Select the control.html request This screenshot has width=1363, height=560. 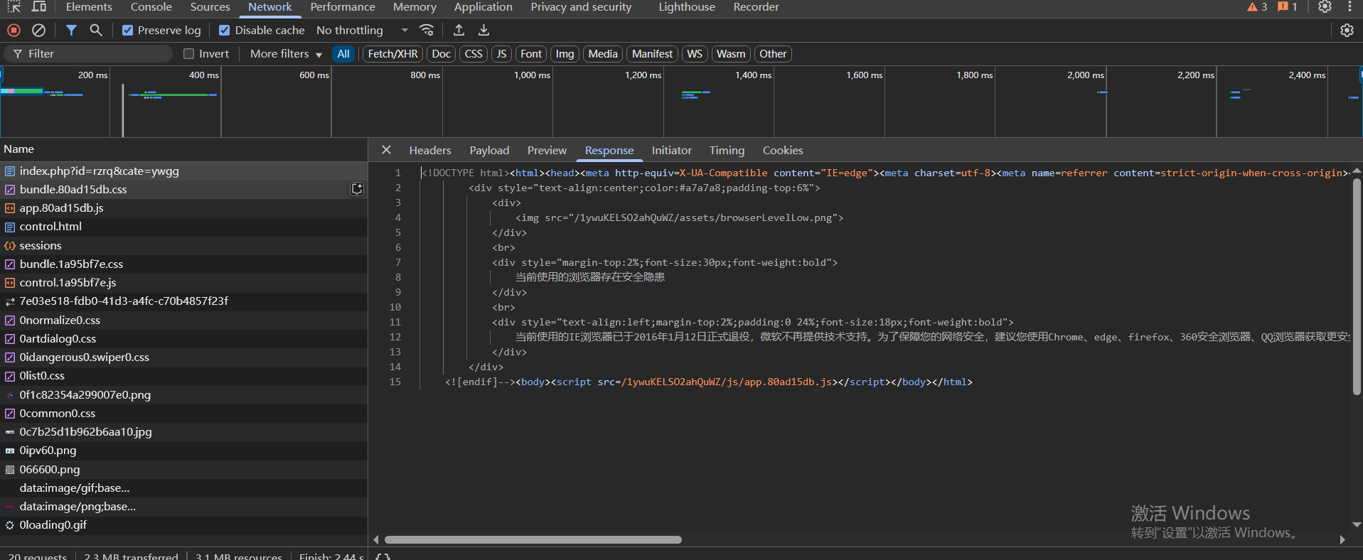(50, 227)
